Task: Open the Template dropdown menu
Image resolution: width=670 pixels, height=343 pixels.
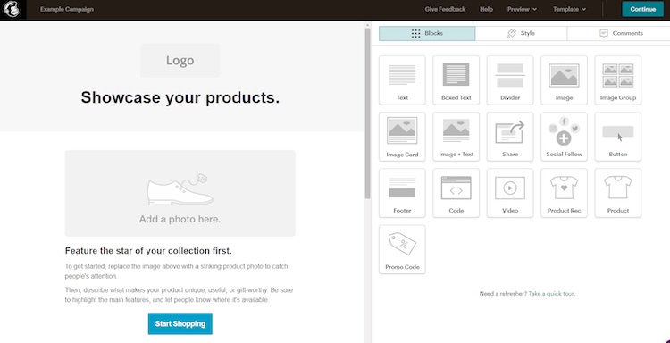Action: tap(569, 10)
